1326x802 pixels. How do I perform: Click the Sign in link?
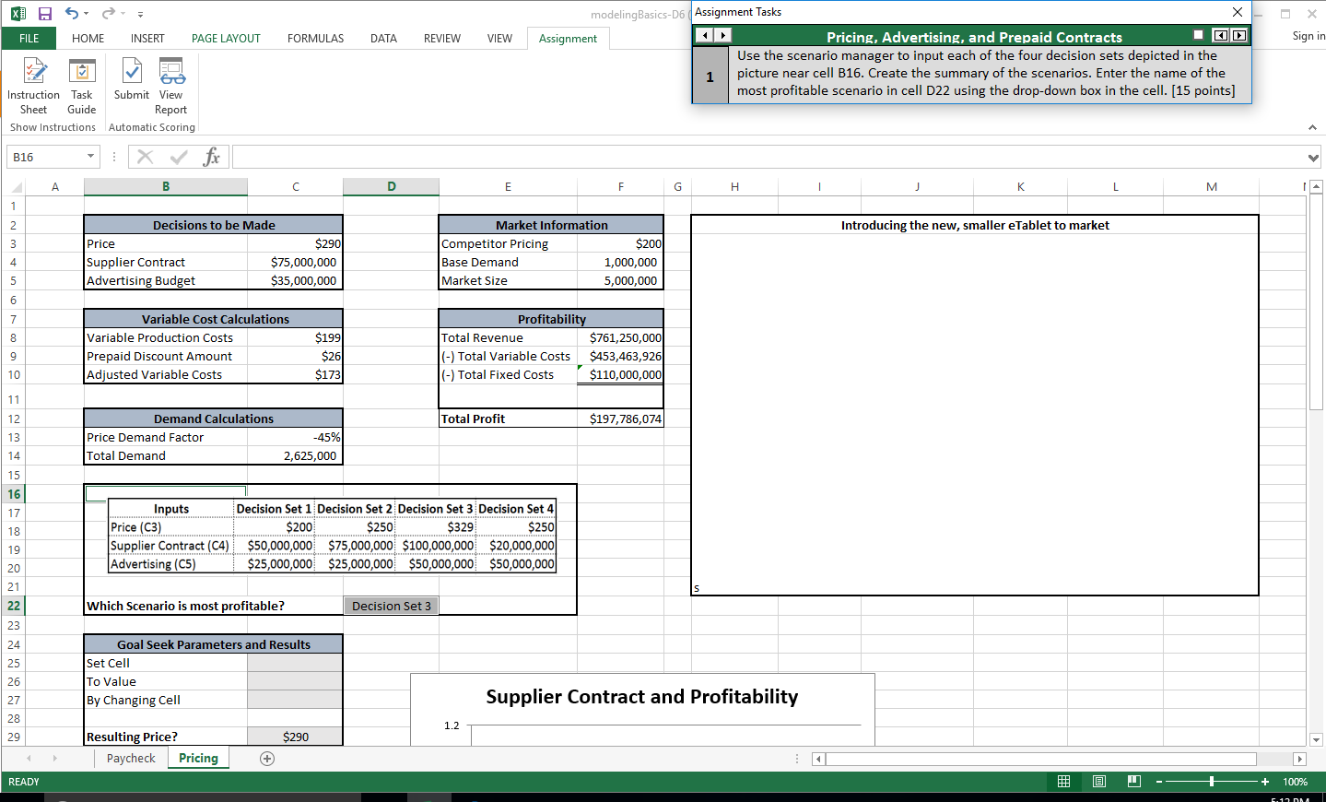1308,36
